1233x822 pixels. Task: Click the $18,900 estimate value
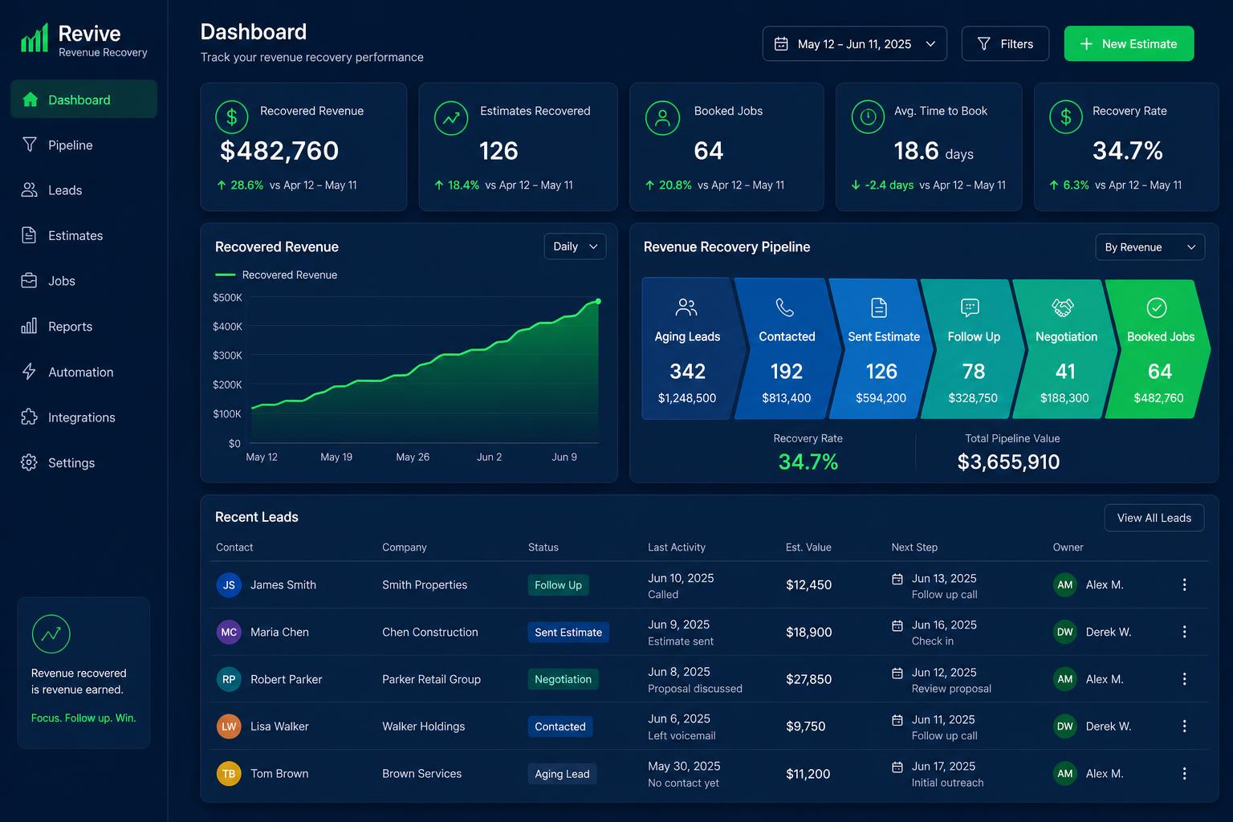click(808, 633)
